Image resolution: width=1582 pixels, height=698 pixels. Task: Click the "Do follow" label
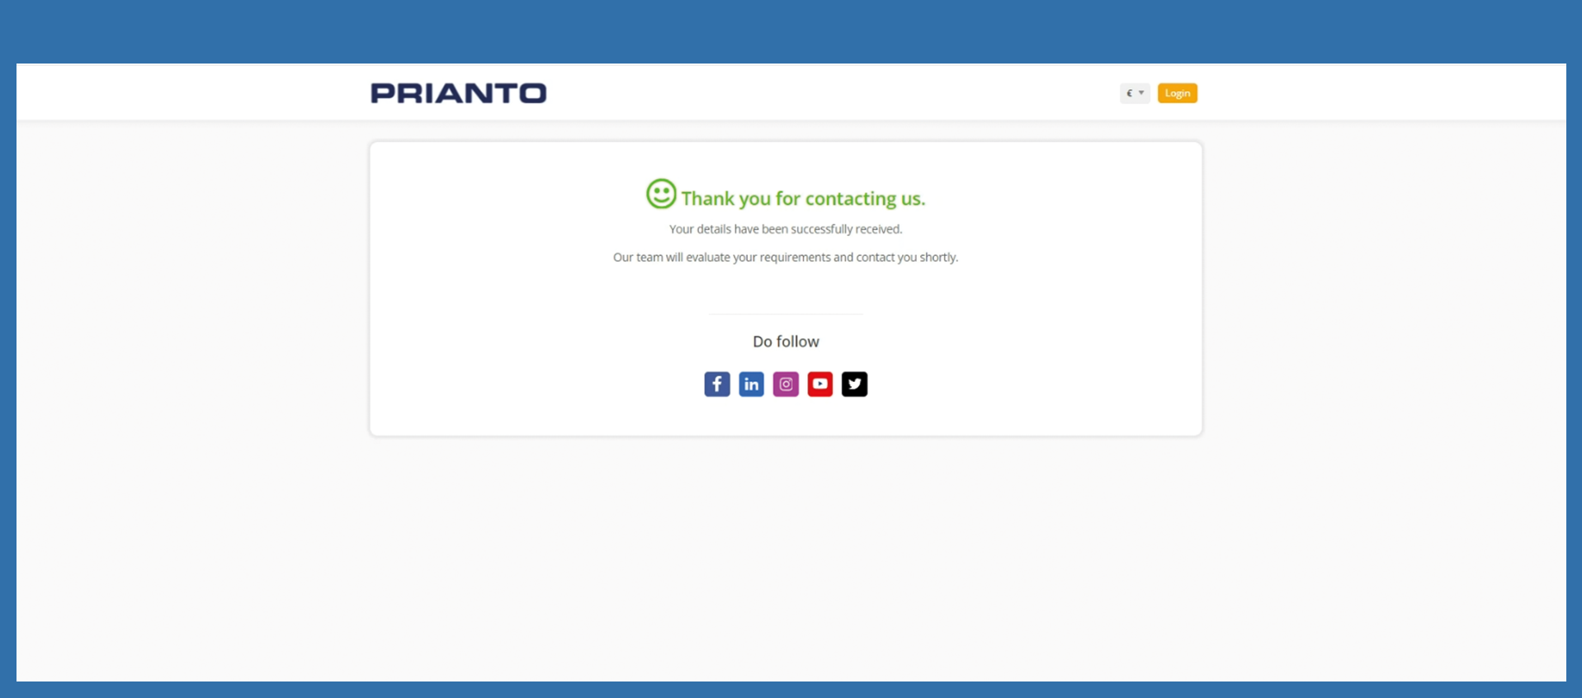click(786, 342)
